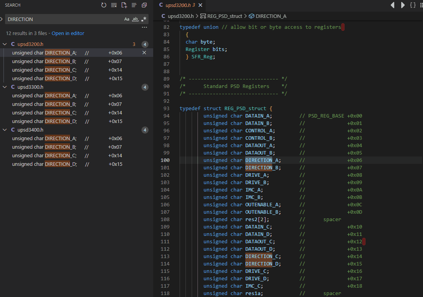
Task: Click DIRECTION_D on editor line 114
Action: pos(262,264)
